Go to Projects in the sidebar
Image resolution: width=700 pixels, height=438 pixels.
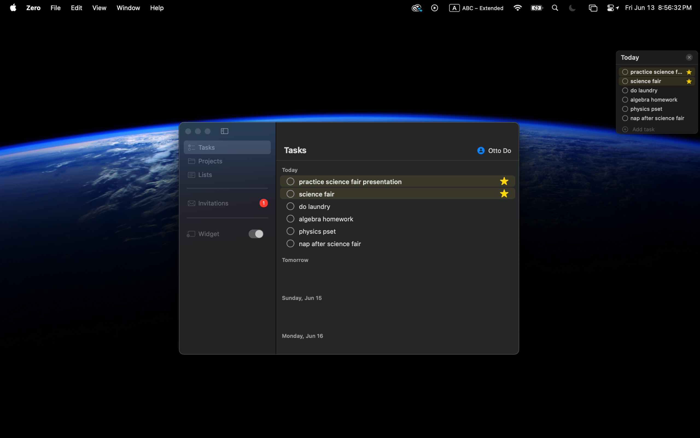click(227, 161)
